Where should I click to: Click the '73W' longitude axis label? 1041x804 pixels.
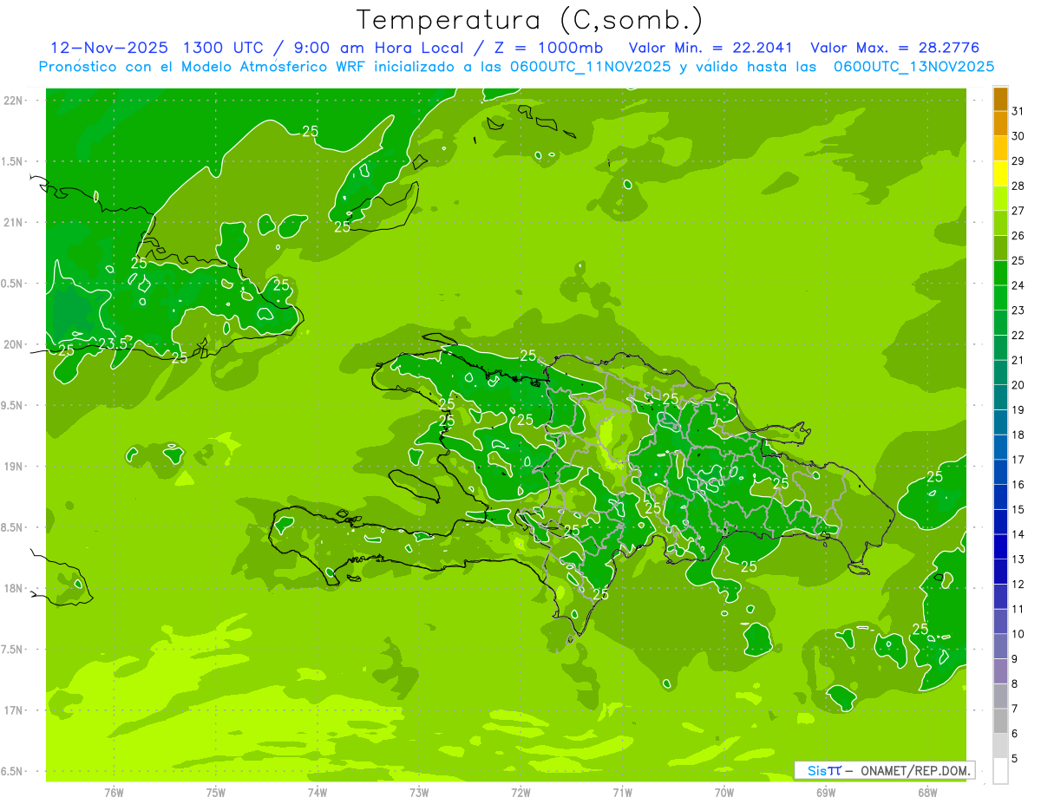[419, 792]
